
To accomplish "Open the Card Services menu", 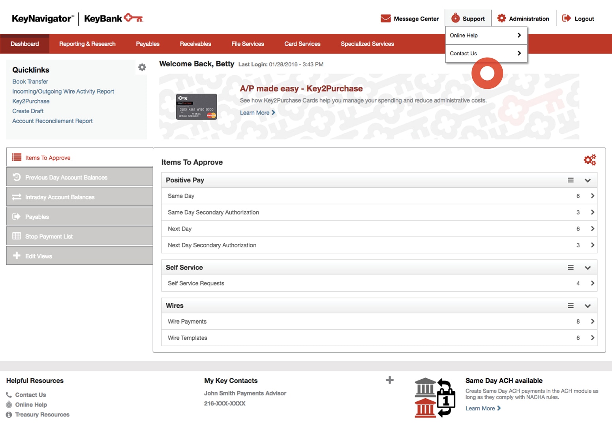I will [x=302, y=44].
